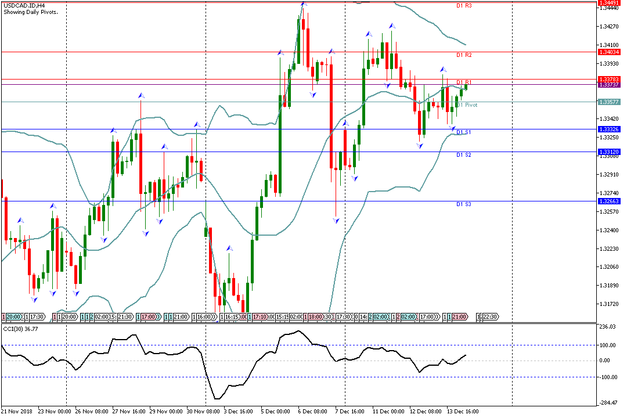Click the 16:15 event marker
Viewport: 627px width, 418px height.
pyautogui.click(x=232, y=317)
